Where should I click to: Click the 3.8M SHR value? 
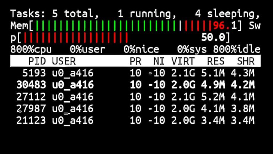point(243,109)
